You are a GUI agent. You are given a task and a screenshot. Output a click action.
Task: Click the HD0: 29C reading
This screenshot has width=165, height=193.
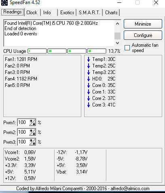tap(104, 79)
